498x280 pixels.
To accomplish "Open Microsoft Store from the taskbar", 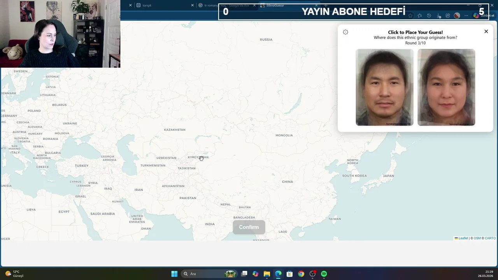I will [x=289, y=274].
